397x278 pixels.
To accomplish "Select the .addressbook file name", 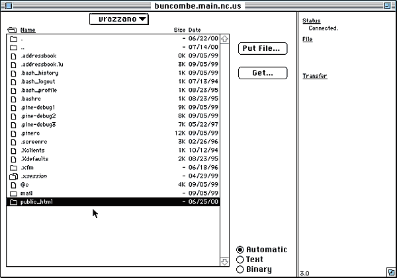I will [38, 56].
